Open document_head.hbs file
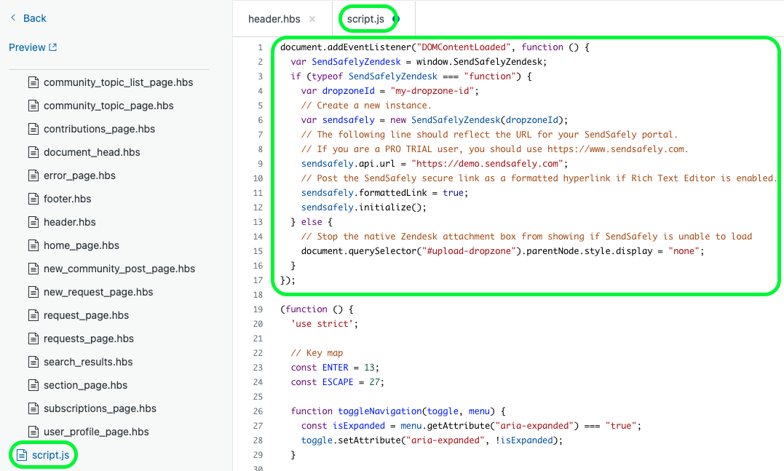This screenshot has width=784, height=471. point(92,152)
